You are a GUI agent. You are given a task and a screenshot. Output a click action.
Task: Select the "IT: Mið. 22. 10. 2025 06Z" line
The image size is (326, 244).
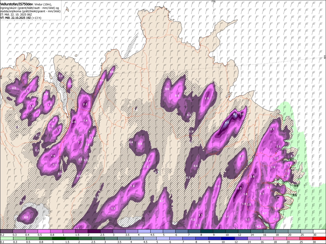tap(16, 15)
